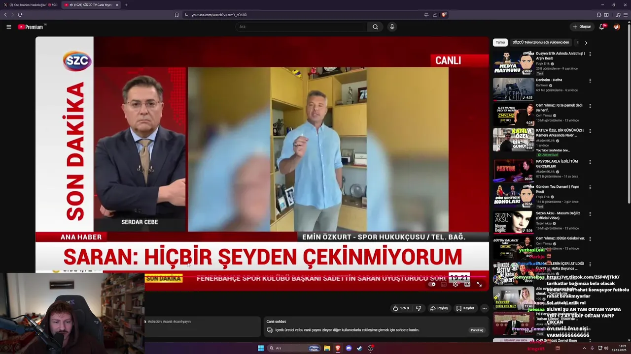This screenshot has width=631, height=354.
Task: Open Windows Start menu
Action: coord(261,348)
